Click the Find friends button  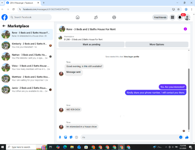[160, 18]
